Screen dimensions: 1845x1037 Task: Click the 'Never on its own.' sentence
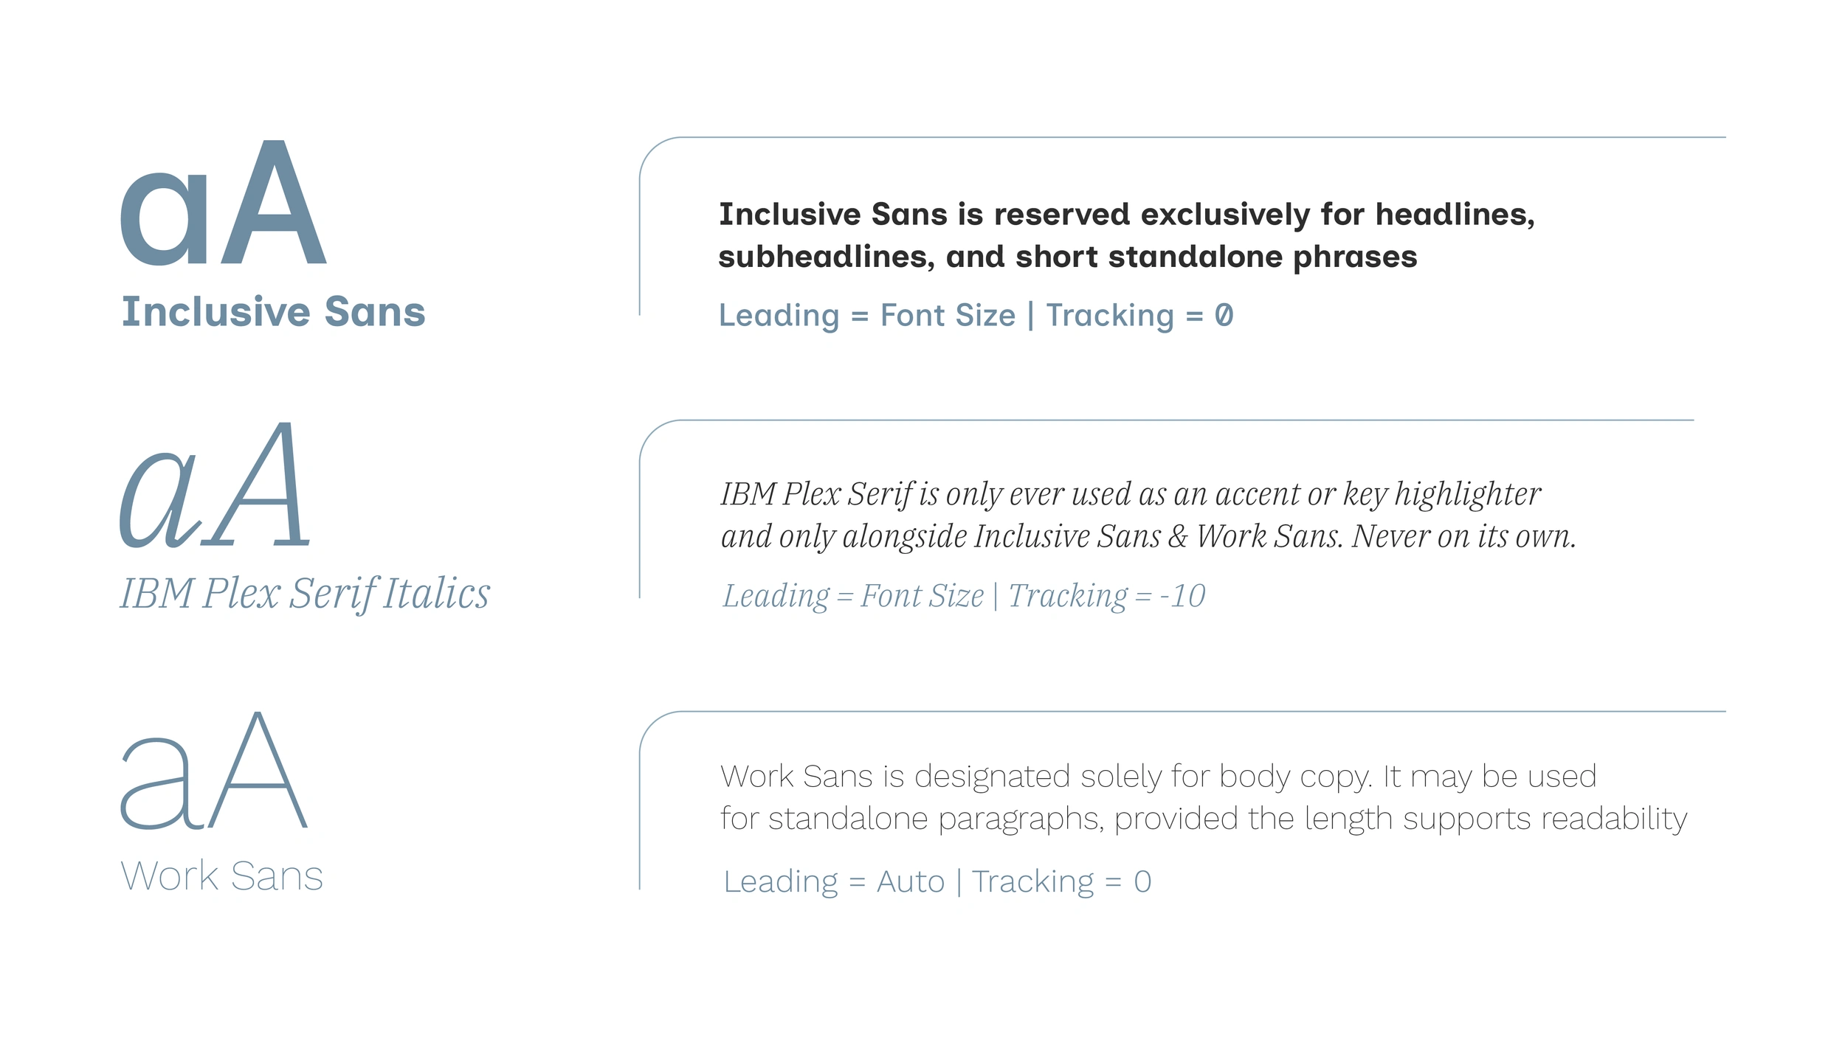tap(1463, 536)
